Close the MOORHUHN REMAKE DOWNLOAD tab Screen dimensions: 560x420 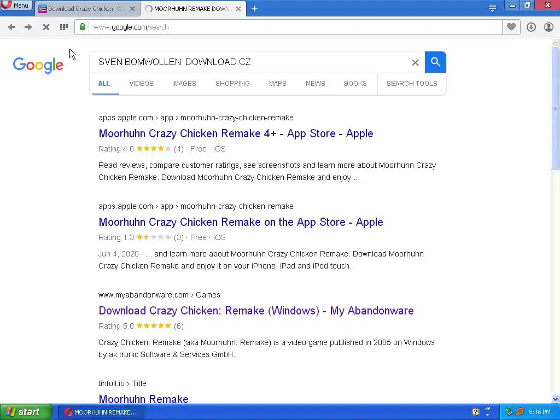pos(238,9)
